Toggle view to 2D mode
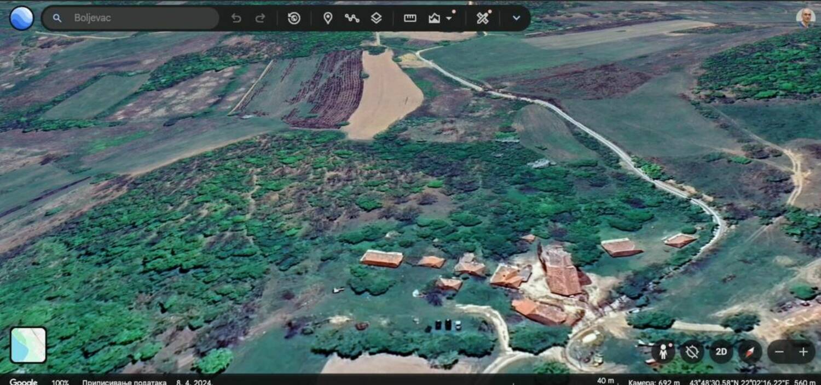Image resolution: width=821 pixels, height=385 pixels. pyautogui.click(x=721, y=352)
